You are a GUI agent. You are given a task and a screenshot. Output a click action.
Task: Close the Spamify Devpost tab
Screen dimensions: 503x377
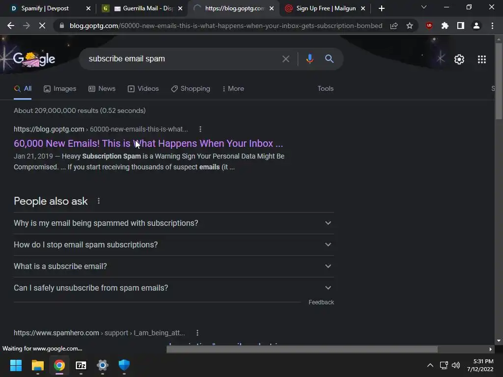[88, 8]
